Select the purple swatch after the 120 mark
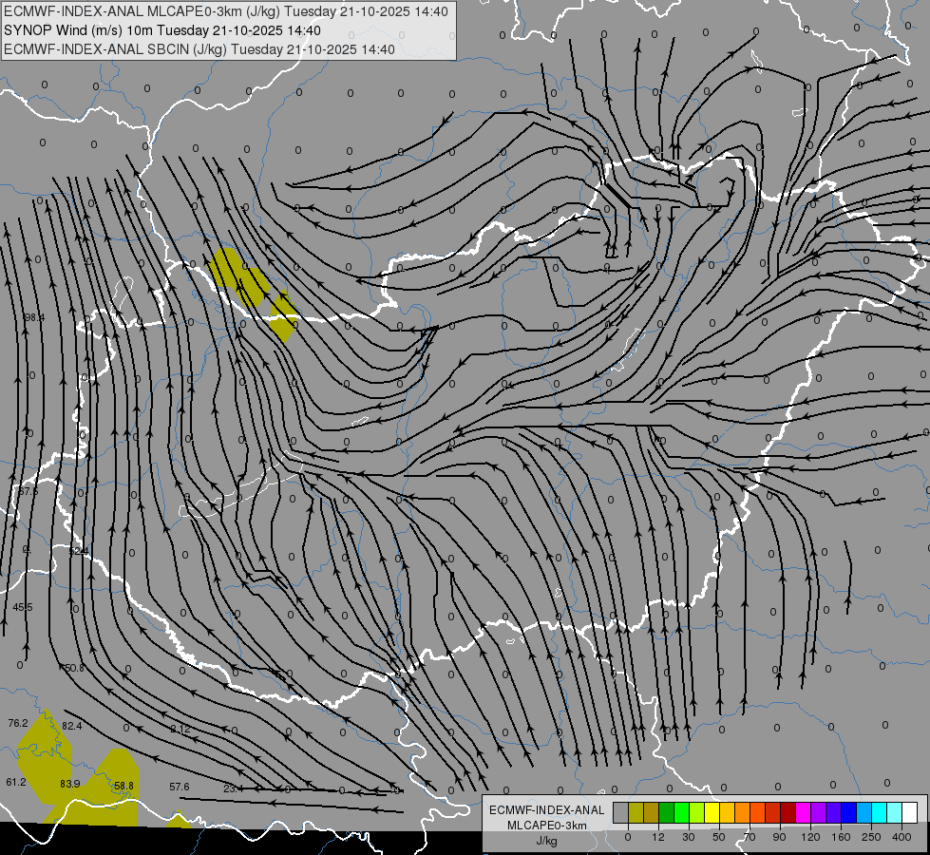This screenshot has width=930, height=855. pos(819,812)
